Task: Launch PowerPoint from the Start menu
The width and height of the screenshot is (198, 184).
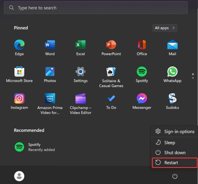Action: pyautogui.click(x=111, y=45)
